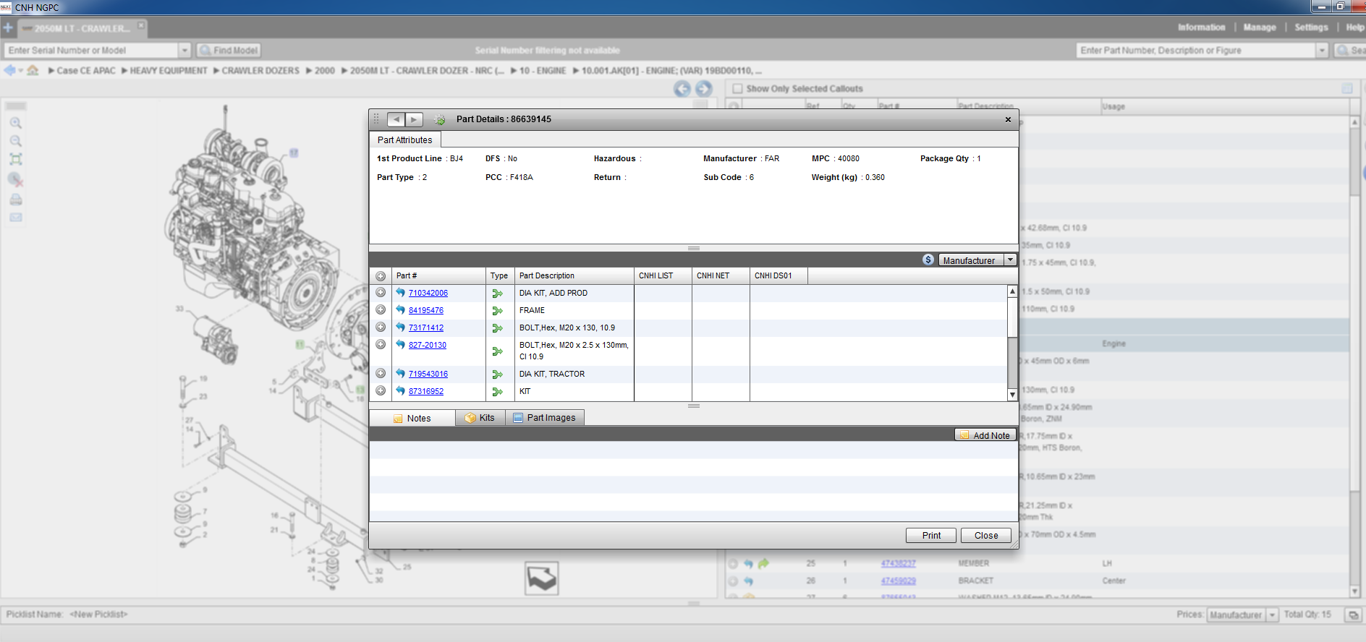Screen dimensions: 1366x642
Task: Go to the home breadcrumb icon
Action: (x=33, y=70)
